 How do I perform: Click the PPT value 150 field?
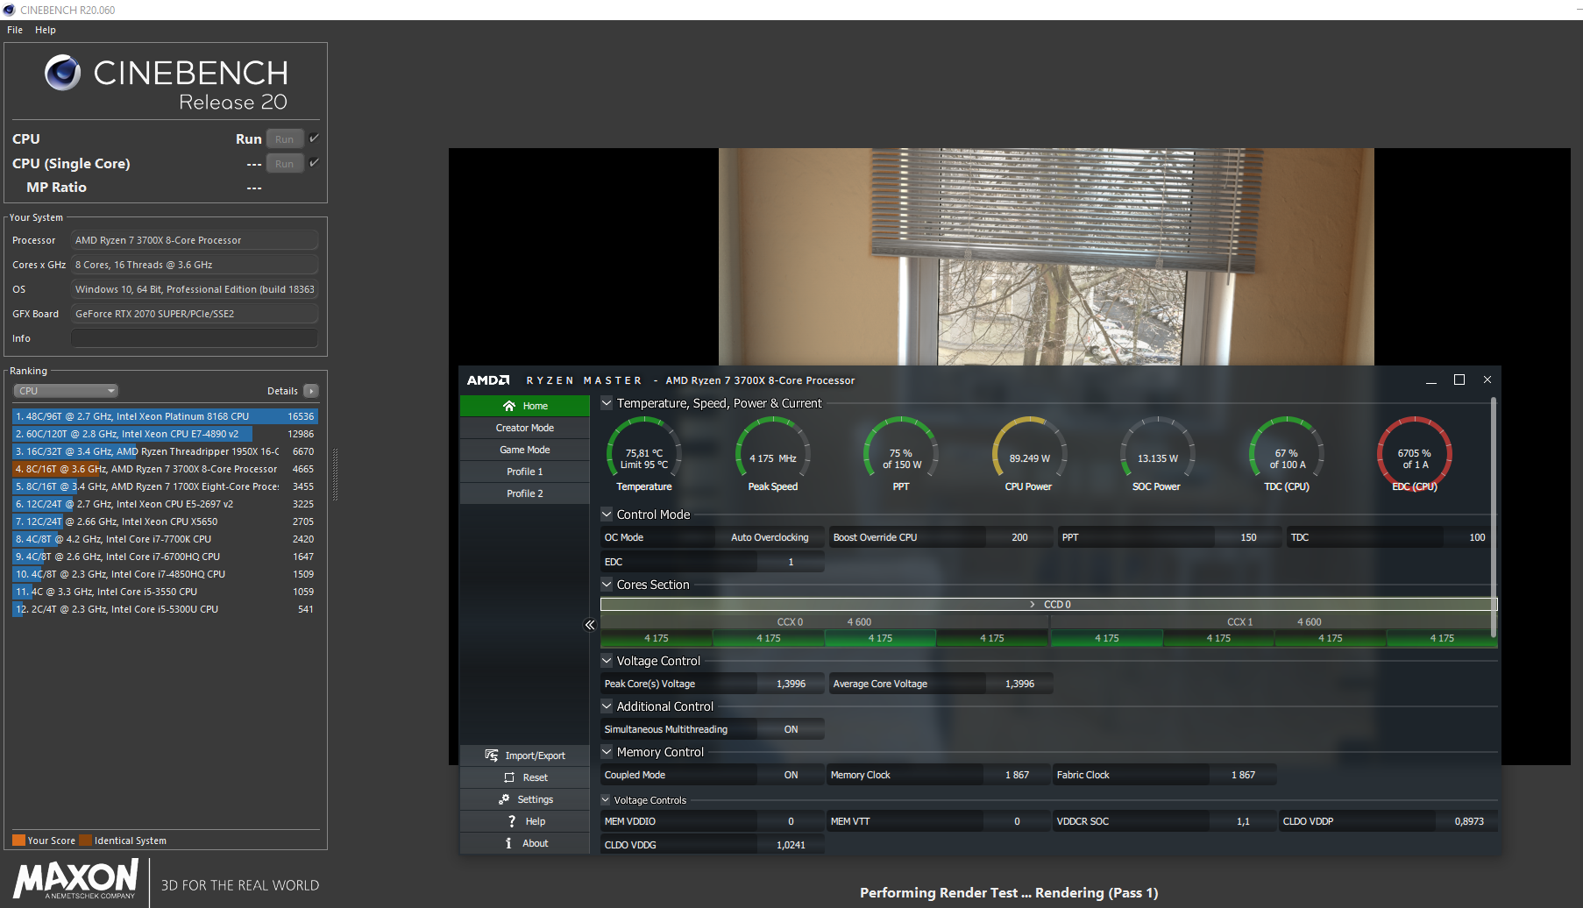pos(1248,537)
